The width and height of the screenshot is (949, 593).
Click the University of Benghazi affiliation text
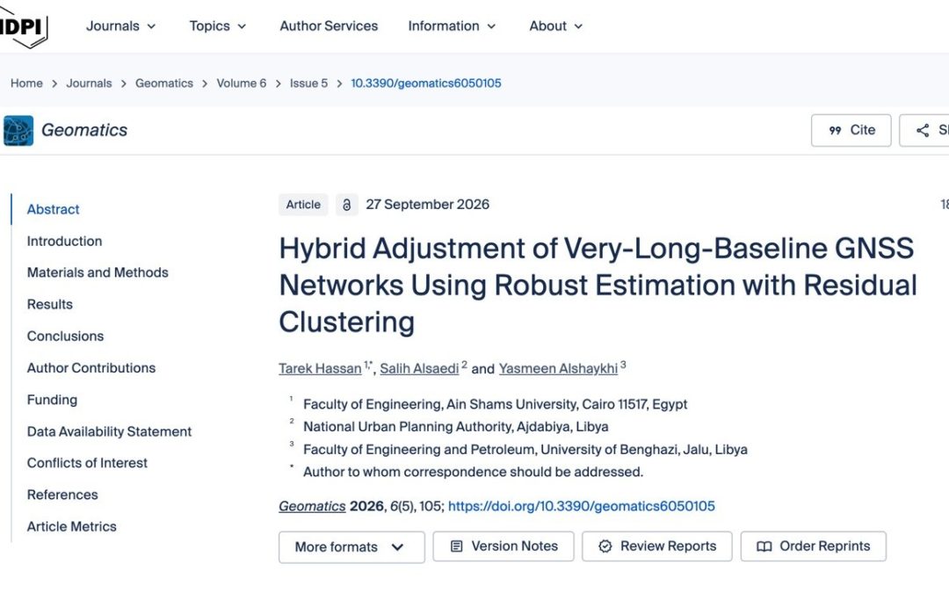pyautogui.click(x=525, y=450)
